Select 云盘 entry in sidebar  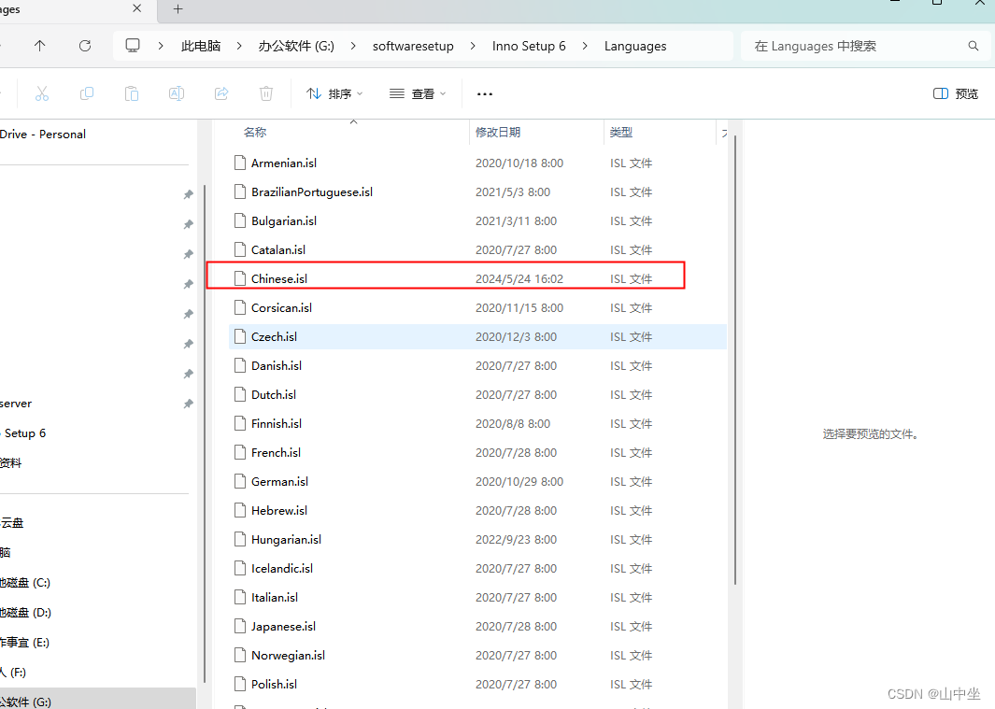12,522
